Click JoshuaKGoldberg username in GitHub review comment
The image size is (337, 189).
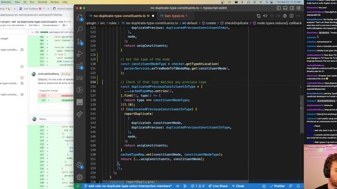click(x=48, y=74)
